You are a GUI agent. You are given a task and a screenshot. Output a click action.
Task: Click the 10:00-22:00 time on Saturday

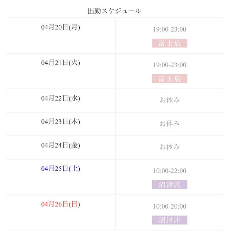169,171
